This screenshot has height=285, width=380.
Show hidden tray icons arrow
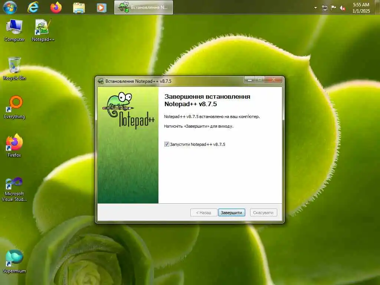click(315, 8)
